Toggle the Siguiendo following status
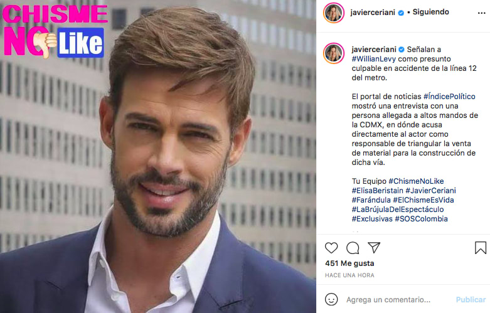The image size is (490, 313). [x=430, y=12]
